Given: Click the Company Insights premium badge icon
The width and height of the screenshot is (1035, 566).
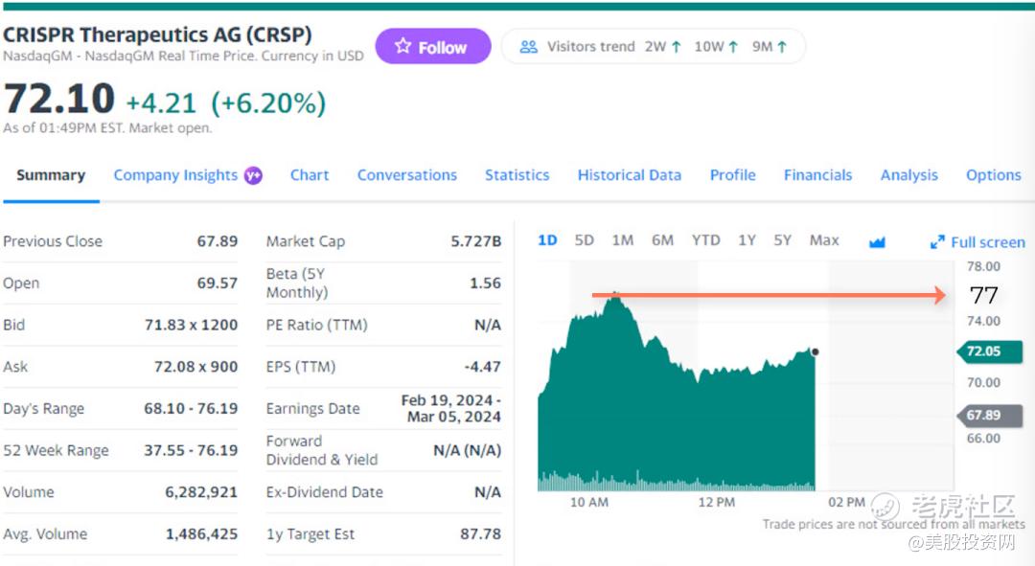Looking at the screenshot, I should [x=253, y=175].
